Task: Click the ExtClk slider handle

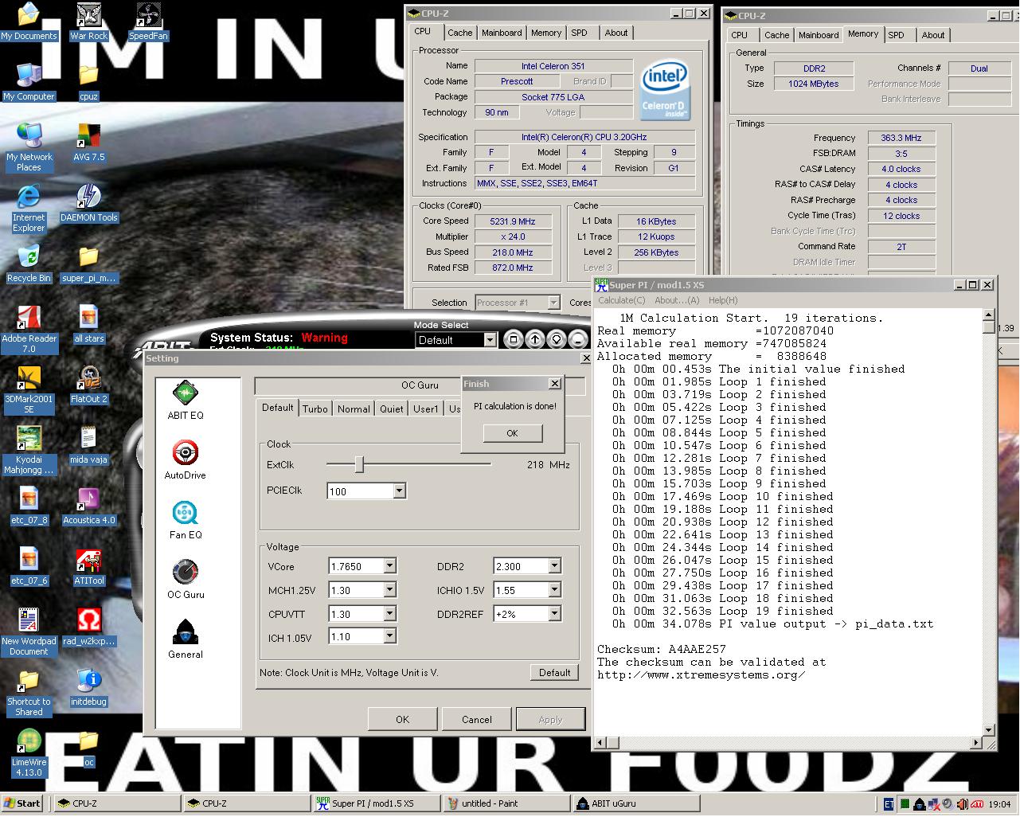Action: click(359, 464)
